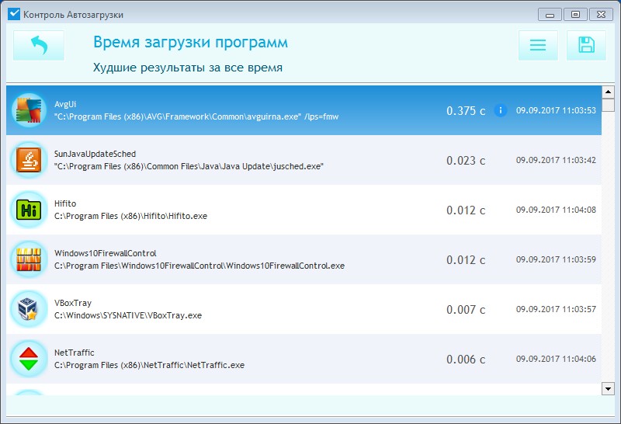
Task: Click the Java icon for SunJavaUpdateSched
Action: point(29,160)
